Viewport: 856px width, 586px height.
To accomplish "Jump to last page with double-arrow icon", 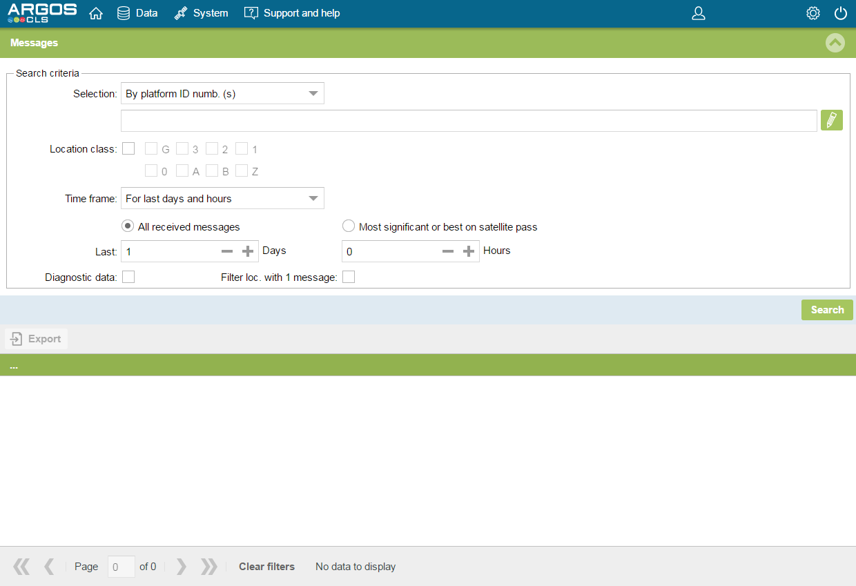I will coord(208,566).
